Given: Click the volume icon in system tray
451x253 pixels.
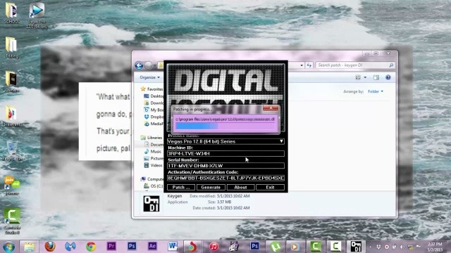Looking at the screenshot, I should pos(402,247).
